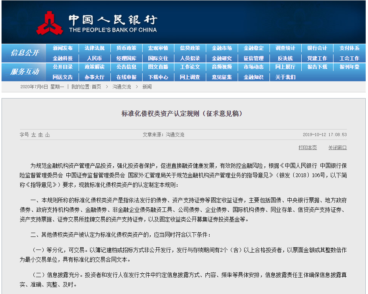
Task: Open 公开目录 service link
Action: (62, 67)
